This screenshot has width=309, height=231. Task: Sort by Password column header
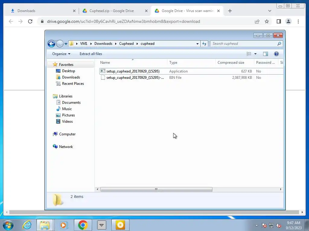pyautogui.click(x=266, y=63)
